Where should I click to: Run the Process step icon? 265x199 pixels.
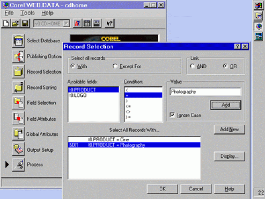click(18, 165)
